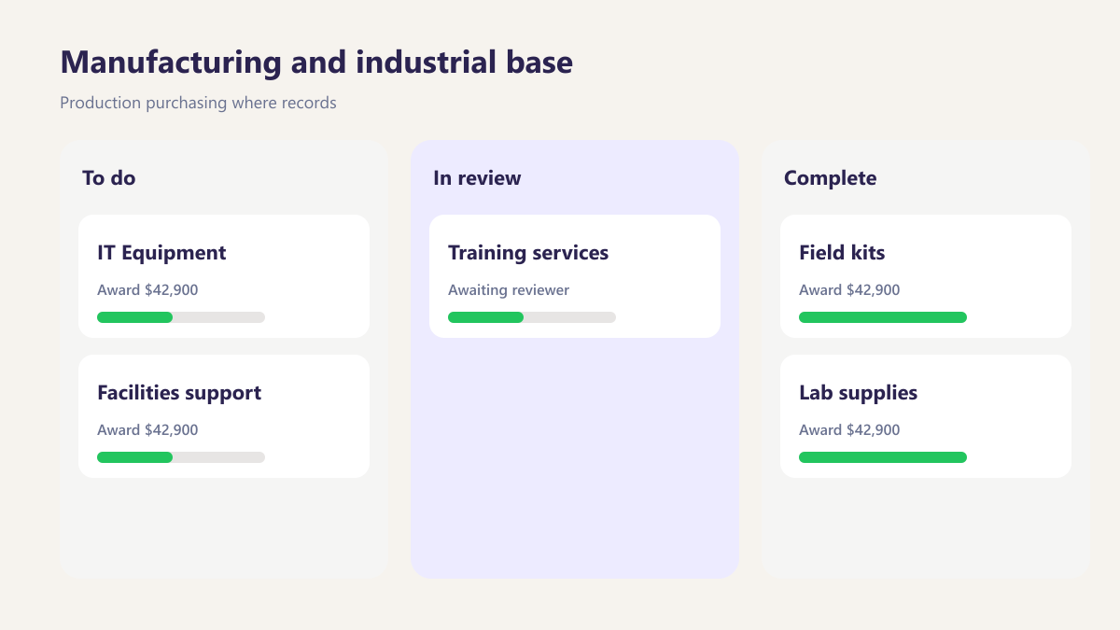Open the Training services card
The image size is (1120, 630).
coord(575,276)
